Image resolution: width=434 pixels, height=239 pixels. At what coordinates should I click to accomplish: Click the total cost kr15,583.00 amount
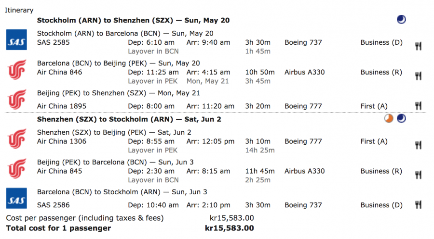(230, 228)
